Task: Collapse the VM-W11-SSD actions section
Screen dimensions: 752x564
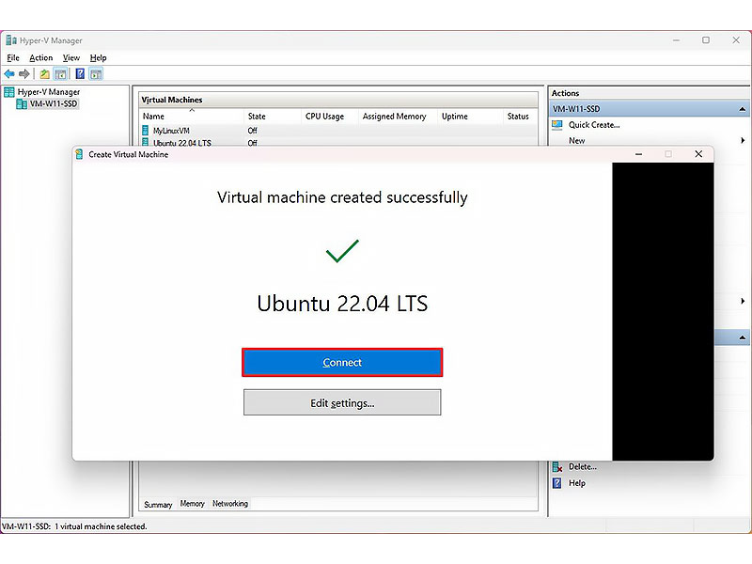Action: tap(742, 109)
